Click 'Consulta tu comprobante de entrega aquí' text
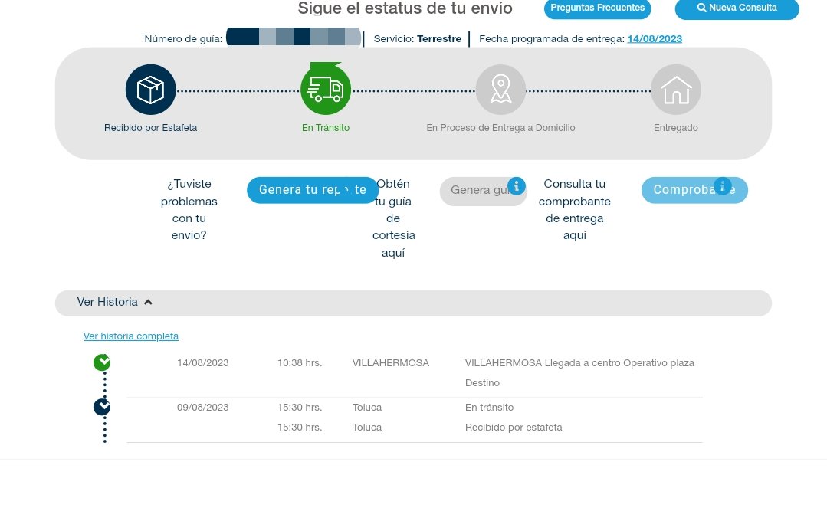 (574, 209)
